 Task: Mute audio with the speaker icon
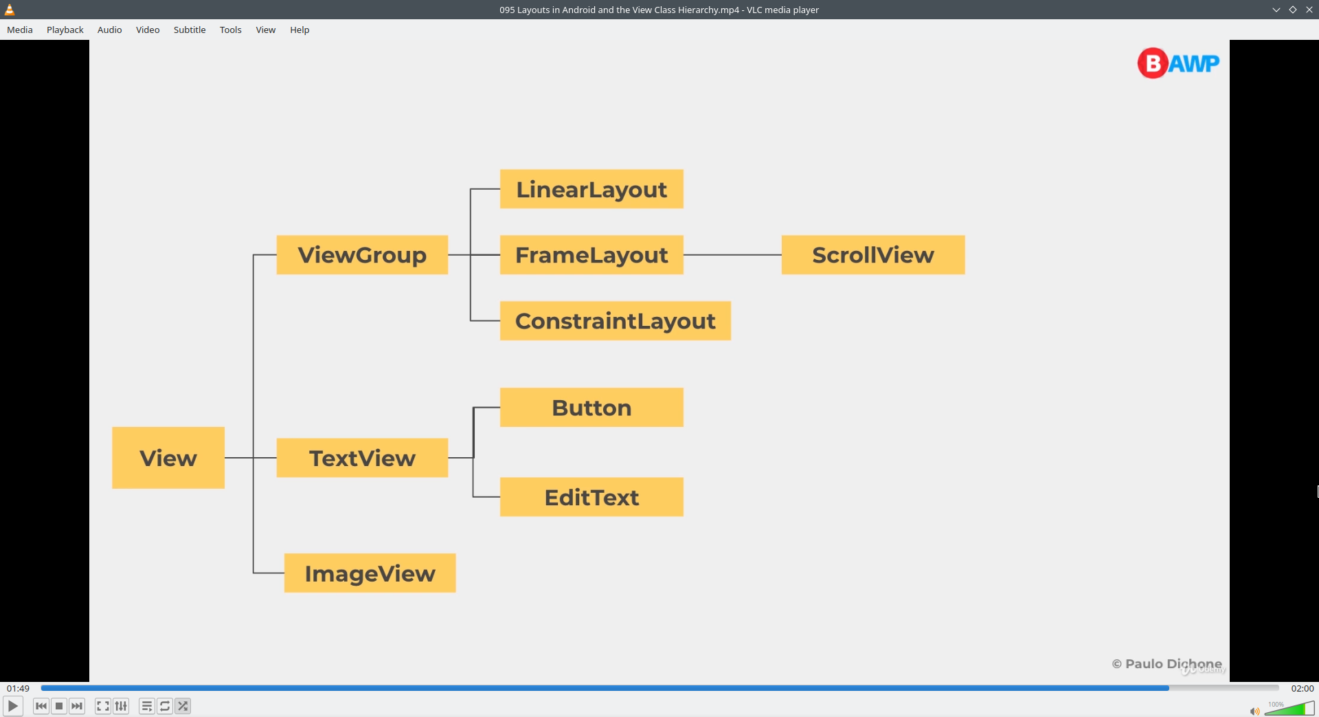(x=1254, y=711)
